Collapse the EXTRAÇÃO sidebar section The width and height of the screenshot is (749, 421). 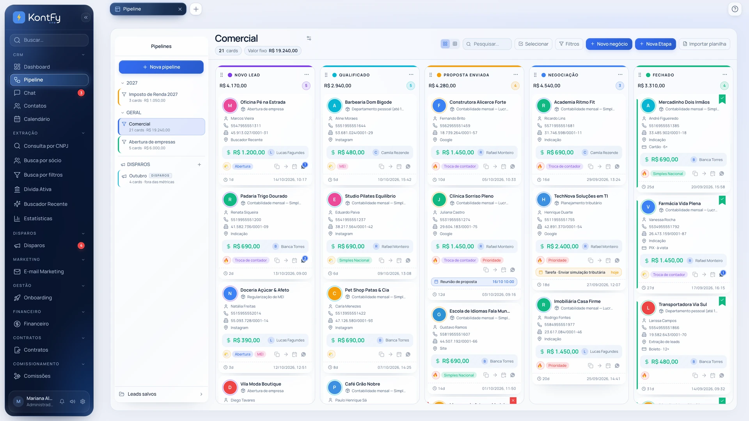click(x=83, y=133)
